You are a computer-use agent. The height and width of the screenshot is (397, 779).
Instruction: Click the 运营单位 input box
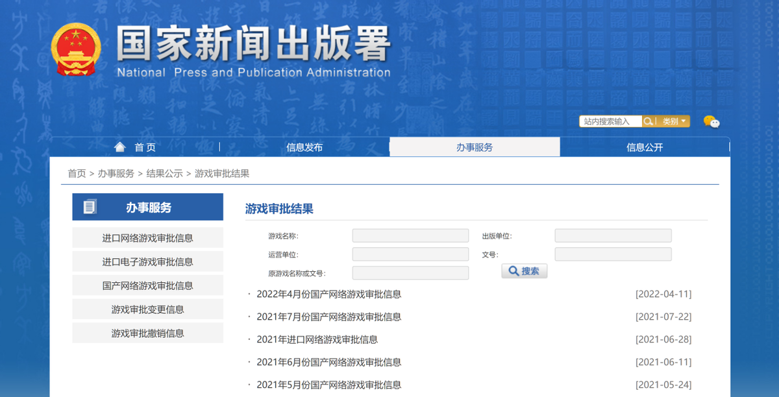(410, 254)
